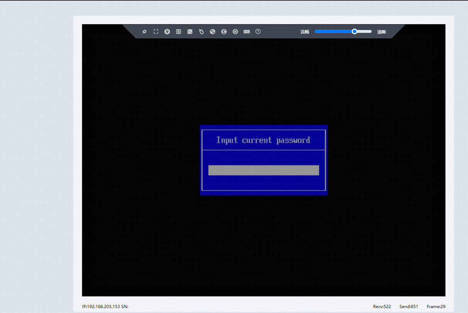Click the 'Input current password' dialog title
The height and width of the screenshot is (313, 468).
[x=263, y=140]
